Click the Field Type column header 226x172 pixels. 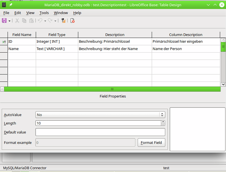tap(57, 35)
